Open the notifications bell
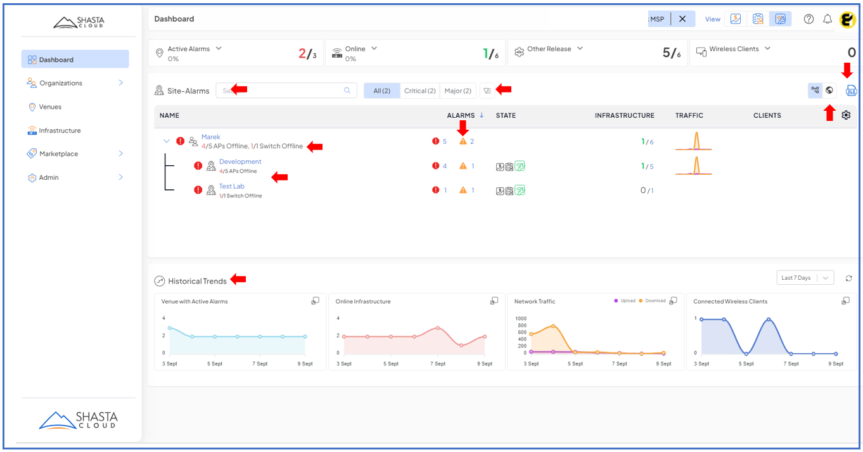Screen dimensions: 863x452 pyautogui.click(x=828, y=19)
